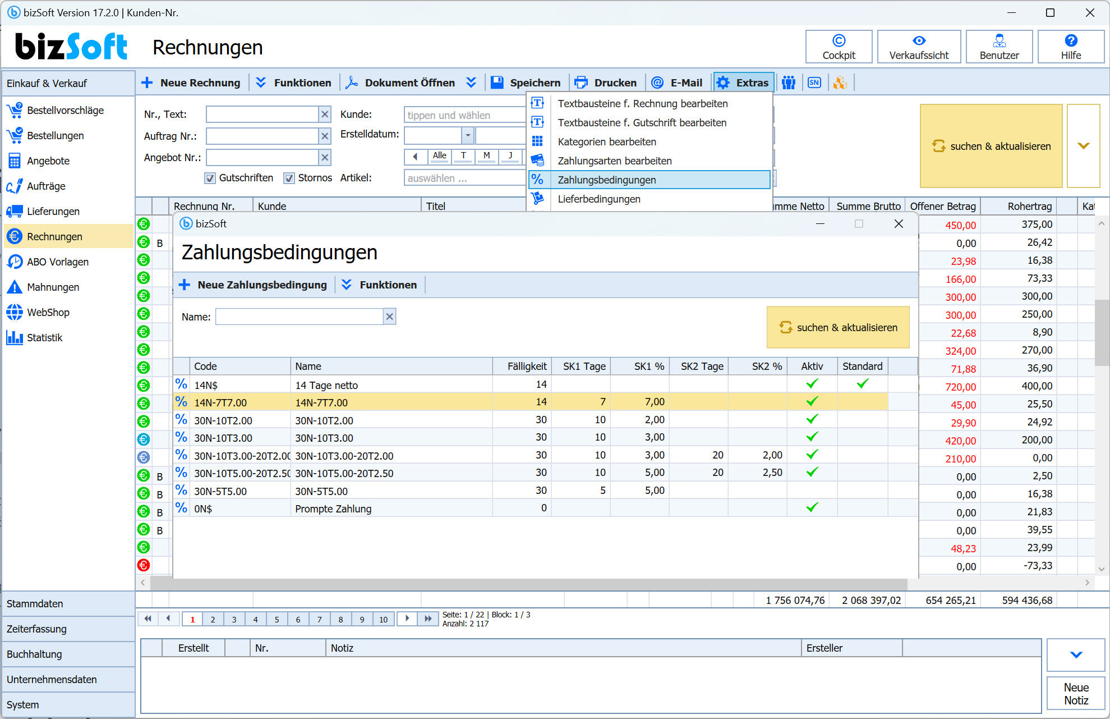Click Neue Rechnung button

[191, 83]
